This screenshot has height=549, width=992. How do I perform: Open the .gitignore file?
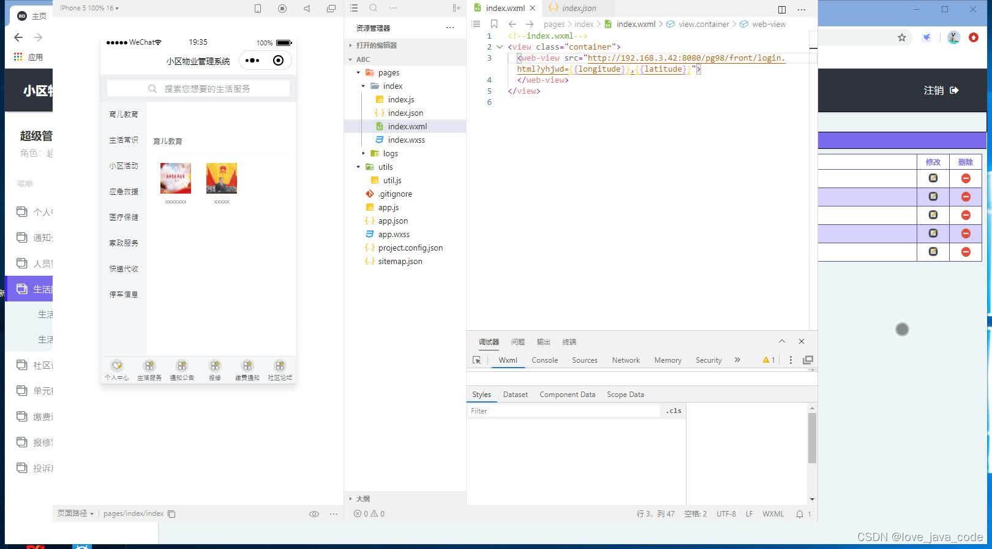[x=395, y=194]
